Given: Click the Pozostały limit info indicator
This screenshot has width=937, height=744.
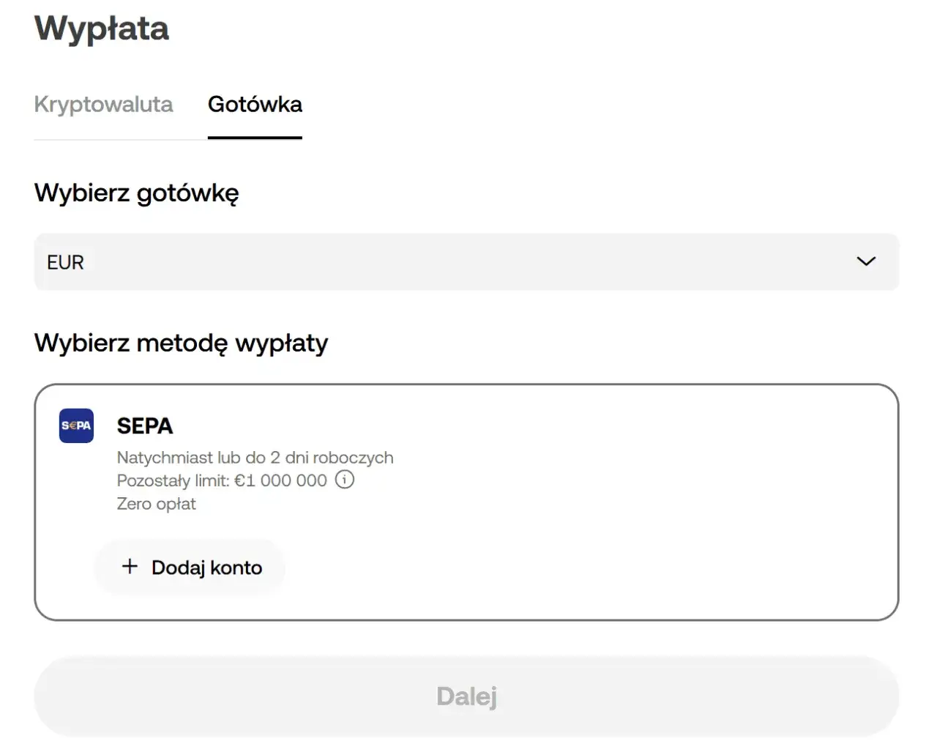Looking at the screenshot, I should [344, 480].
